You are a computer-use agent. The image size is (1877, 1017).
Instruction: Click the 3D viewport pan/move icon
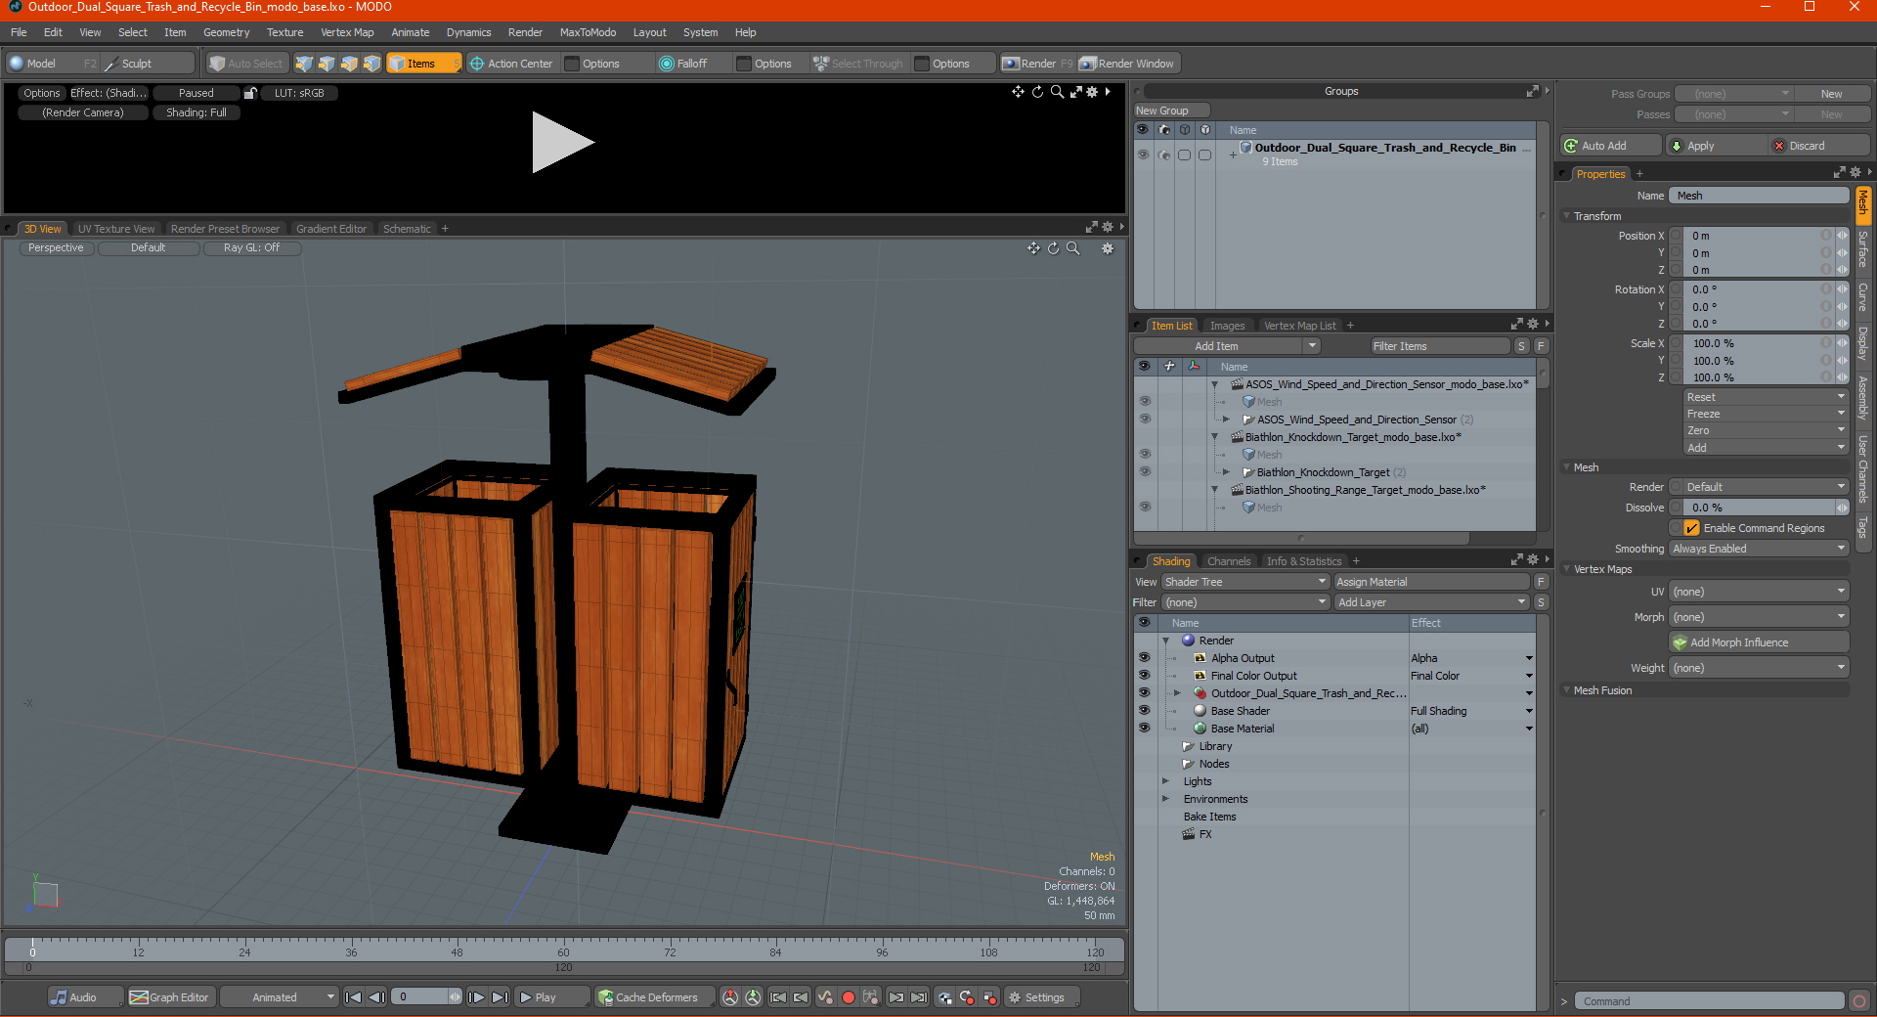click(x=1033, y=248)
